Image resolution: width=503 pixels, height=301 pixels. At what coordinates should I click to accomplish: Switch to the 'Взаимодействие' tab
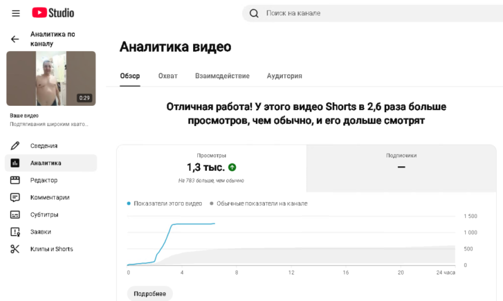coord(223,76)
